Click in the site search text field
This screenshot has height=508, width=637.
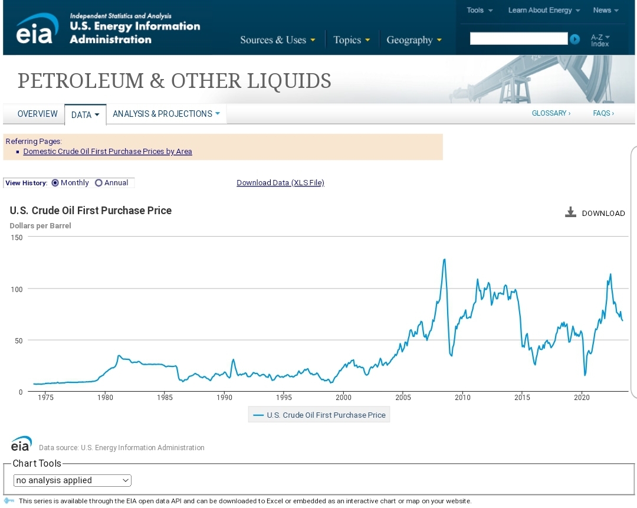[518, 39]
